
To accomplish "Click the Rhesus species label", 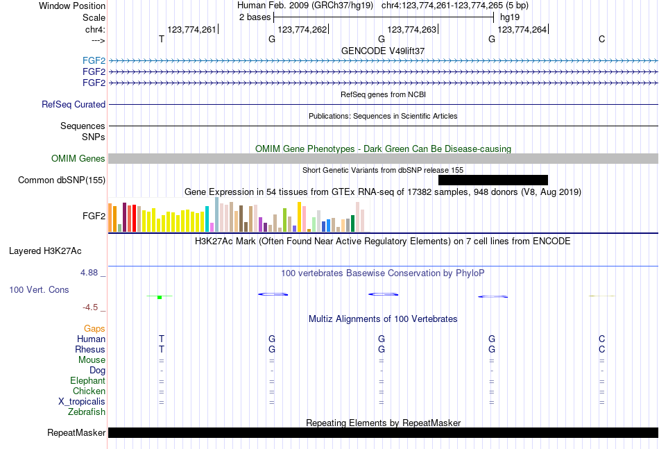I will [90, 349].
